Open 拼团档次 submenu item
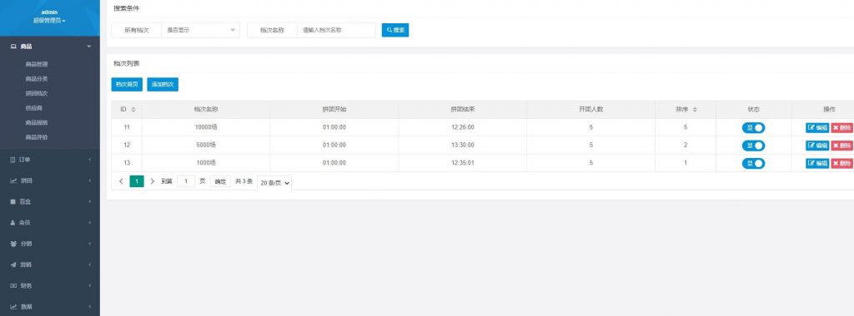 [37, 93]
